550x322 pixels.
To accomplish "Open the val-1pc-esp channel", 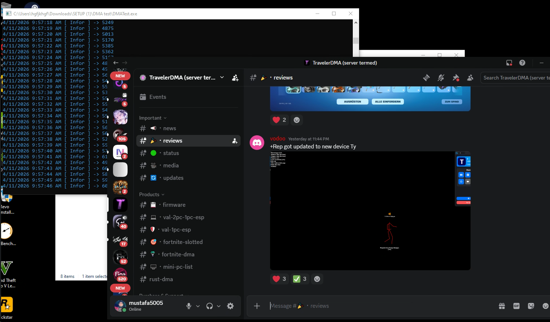I will 188,230.
